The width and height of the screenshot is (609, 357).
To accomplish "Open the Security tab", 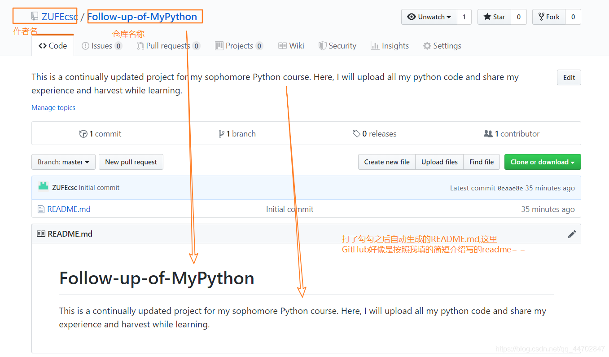I will point(337,46).
